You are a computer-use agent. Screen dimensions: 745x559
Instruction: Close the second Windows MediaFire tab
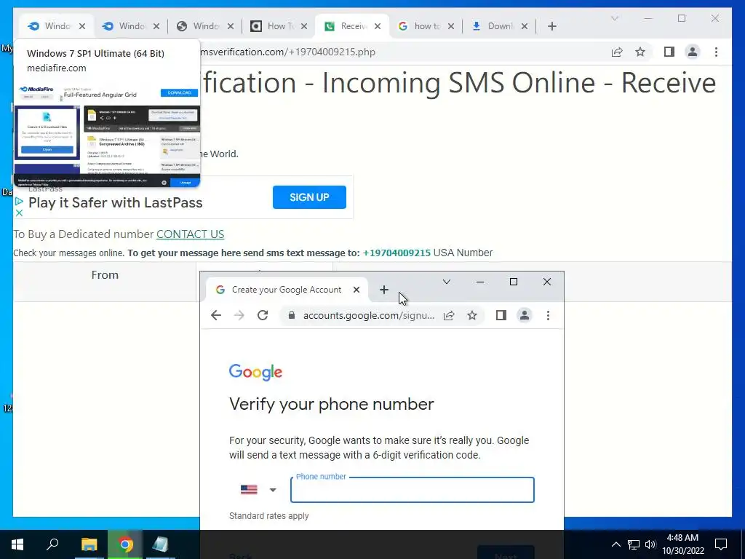[x=156, y=26]
